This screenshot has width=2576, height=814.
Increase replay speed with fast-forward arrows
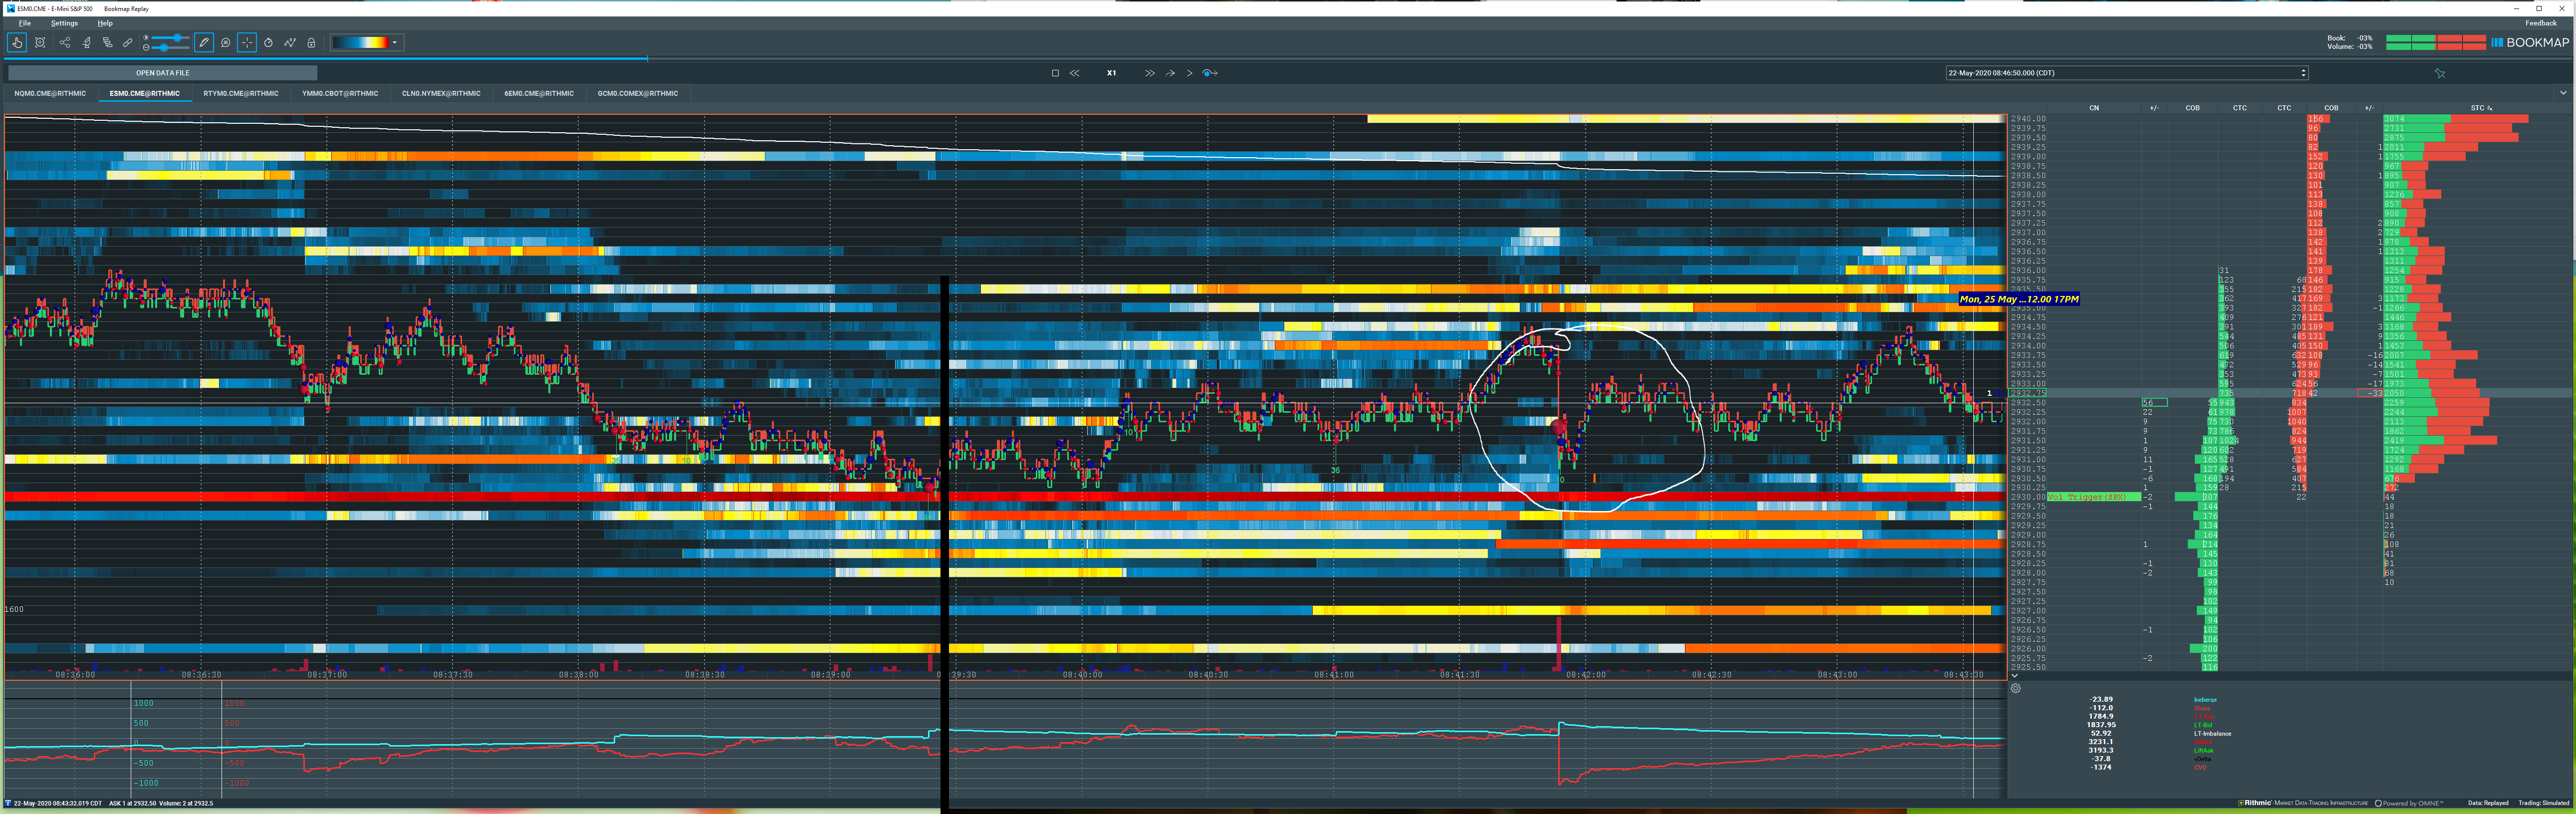point(1150,73)
